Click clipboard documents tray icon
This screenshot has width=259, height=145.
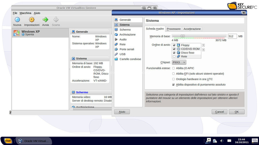coord(215,141)
